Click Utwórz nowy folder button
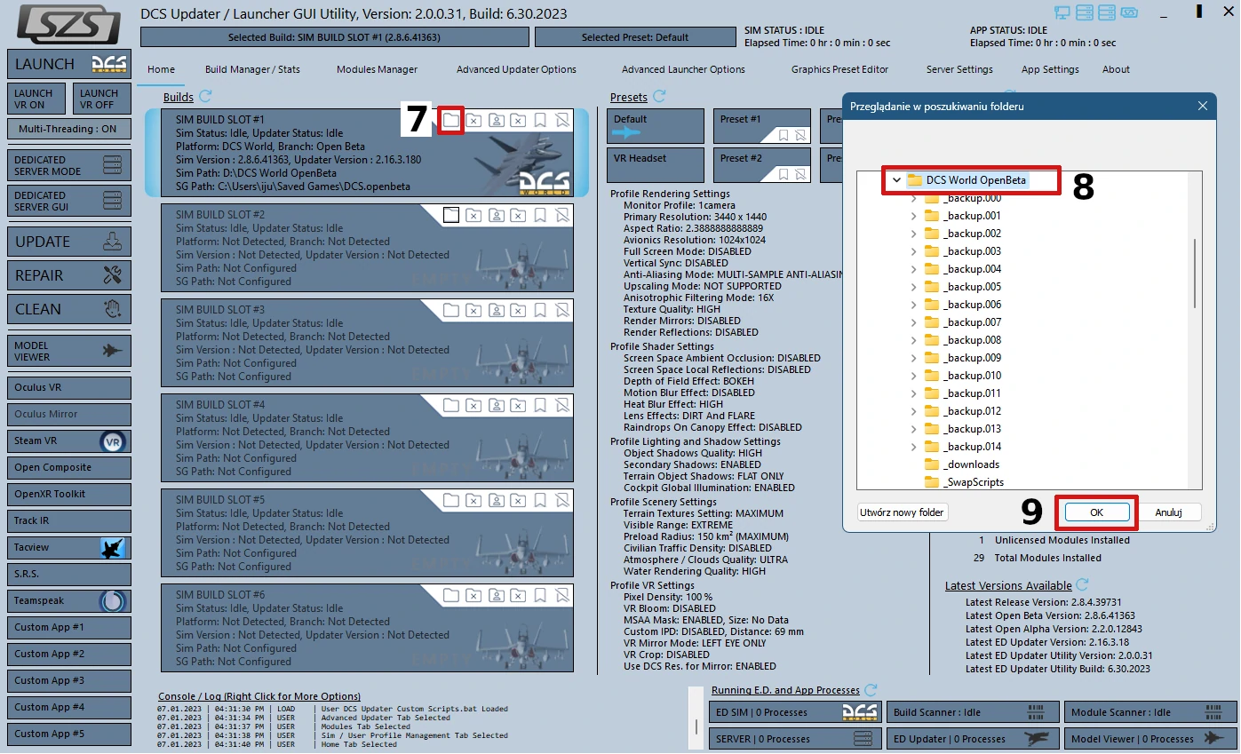The height and width of the screenshot is (754, 1241). (x=903, y=512)
